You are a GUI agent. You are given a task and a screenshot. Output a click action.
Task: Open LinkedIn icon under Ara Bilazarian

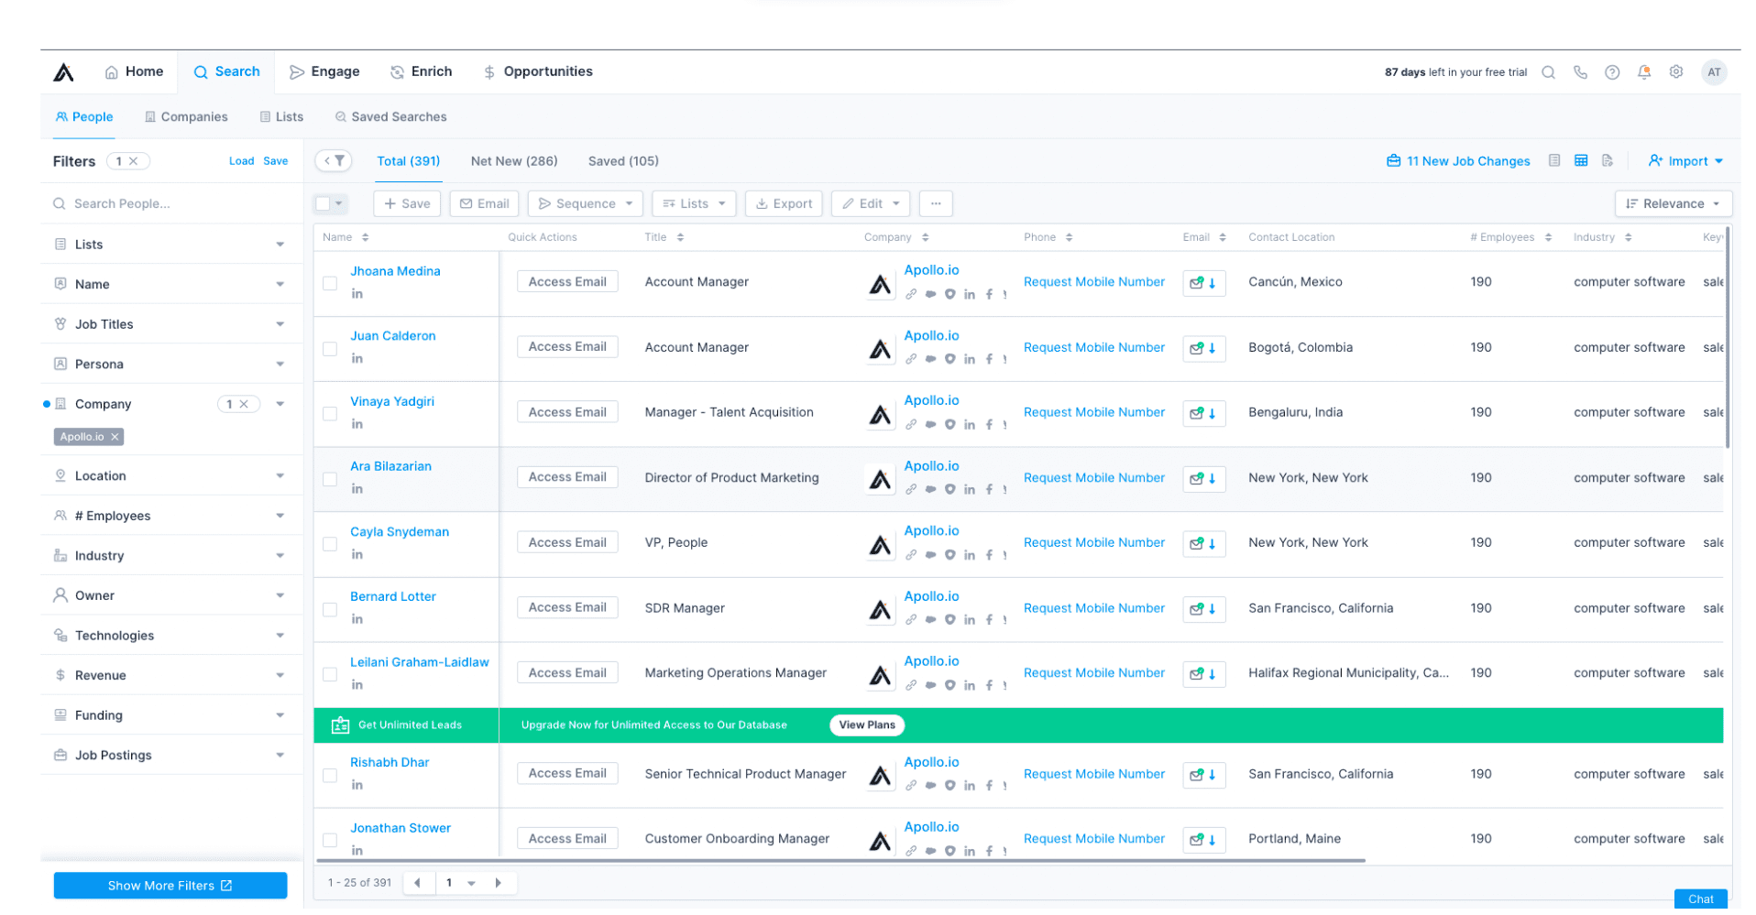point(357,489)
